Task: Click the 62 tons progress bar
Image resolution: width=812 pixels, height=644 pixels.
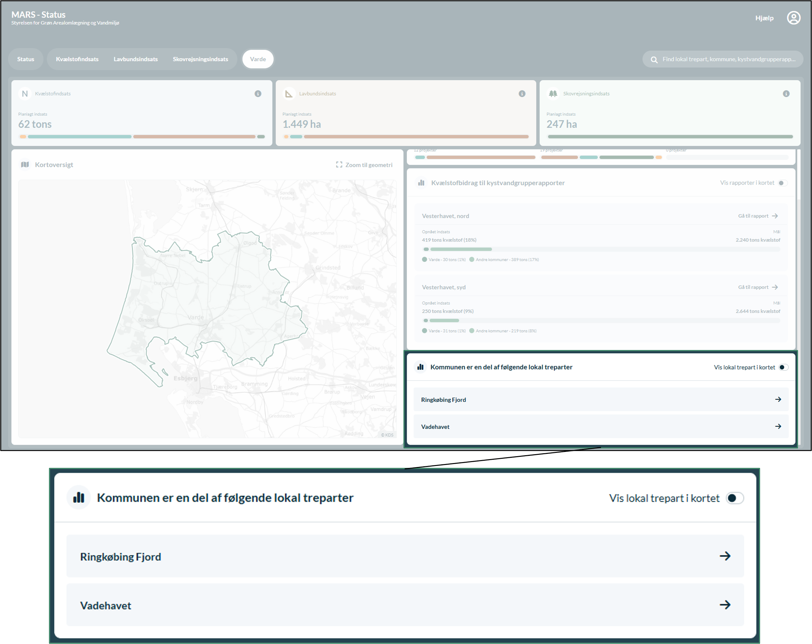Action: pyautogui.click(x=142, y=136)
